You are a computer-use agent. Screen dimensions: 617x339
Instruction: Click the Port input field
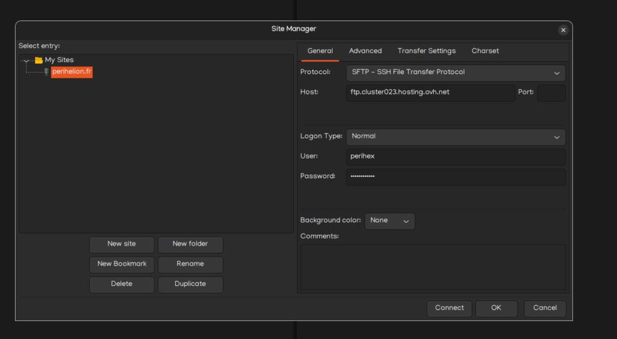point(551,93)
